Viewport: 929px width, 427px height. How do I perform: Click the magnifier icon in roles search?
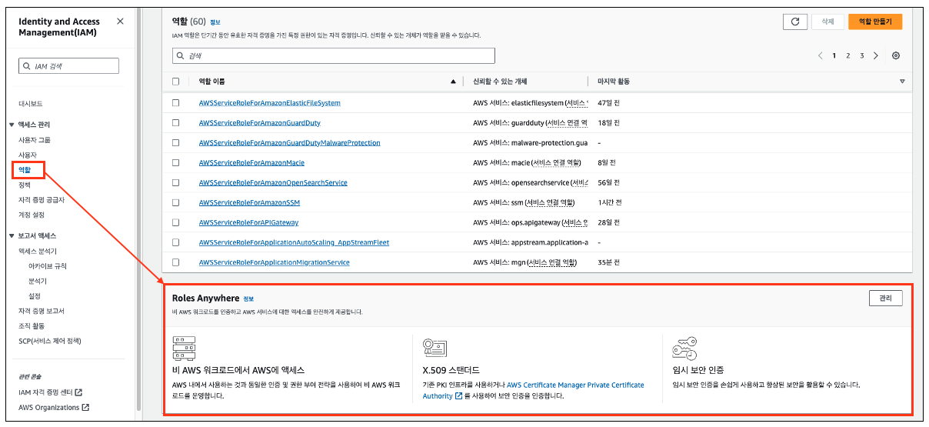pyautogui.click(x=181, y=56)
